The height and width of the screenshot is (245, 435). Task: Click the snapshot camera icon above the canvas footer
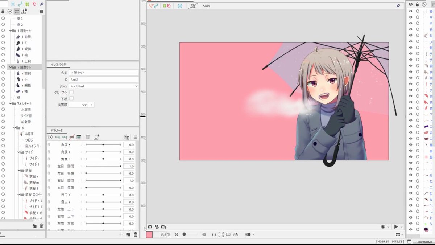click(150, 226)
